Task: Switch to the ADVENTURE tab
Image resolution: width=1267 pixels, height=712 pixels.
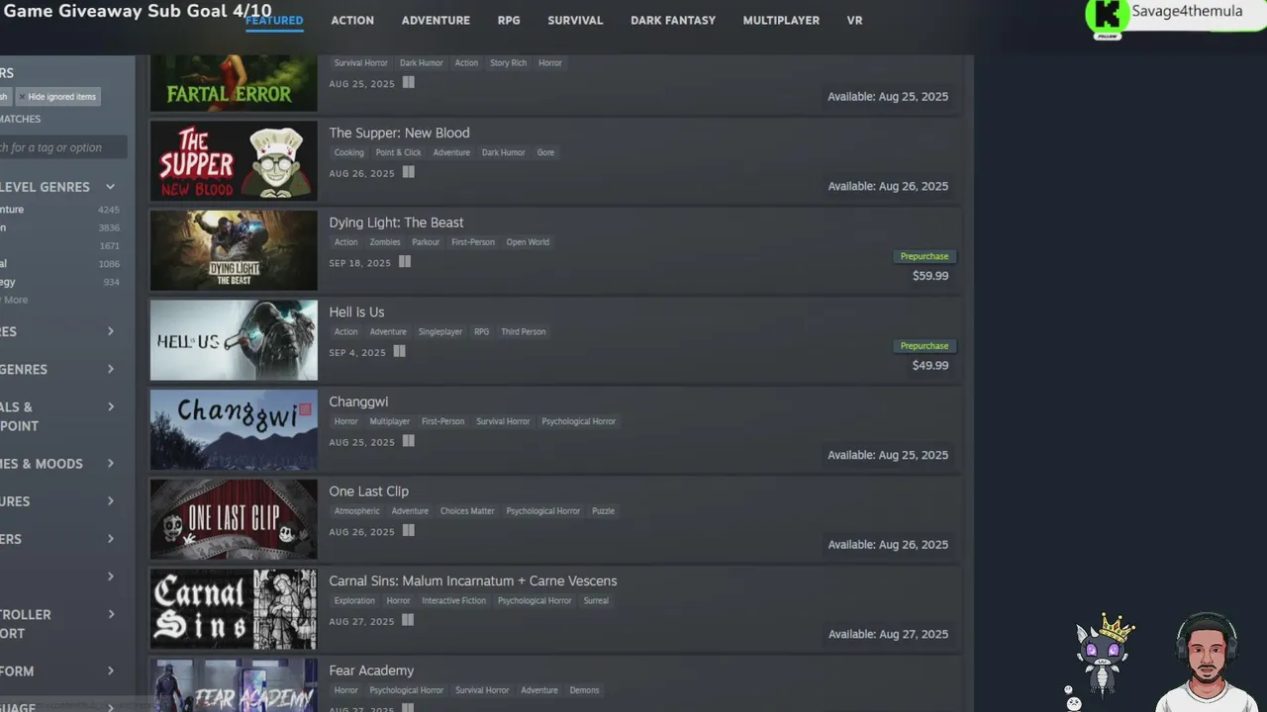Action: (436, 20)
